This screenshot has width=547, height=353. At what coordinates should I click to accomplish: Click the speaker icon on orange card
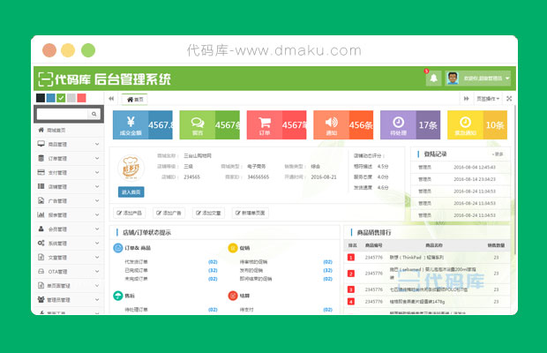332,122
